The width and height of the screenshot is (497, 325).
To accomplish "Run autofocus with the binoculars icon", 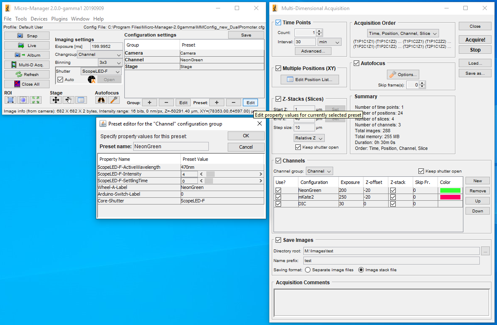I will (101, 100).
